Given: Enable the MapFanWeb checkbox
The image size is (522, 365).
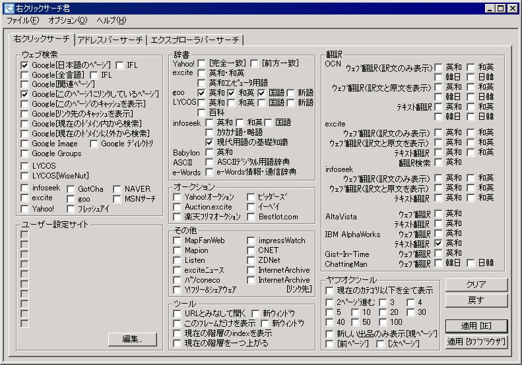Looking at the screenshot, I should pyautogui.click(x=177, y=240).
